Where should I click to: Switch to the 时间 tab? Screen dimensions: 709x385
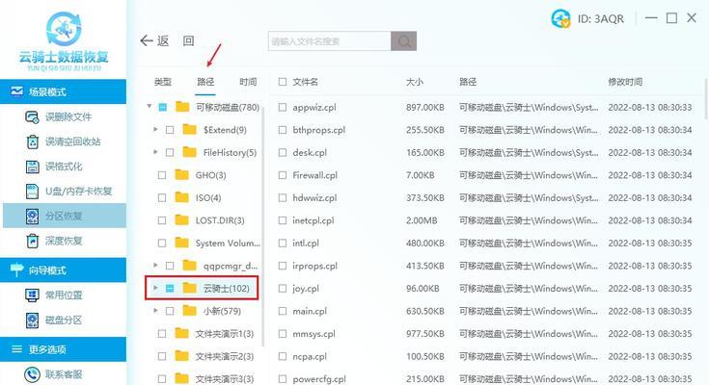[x=248, y=82]
